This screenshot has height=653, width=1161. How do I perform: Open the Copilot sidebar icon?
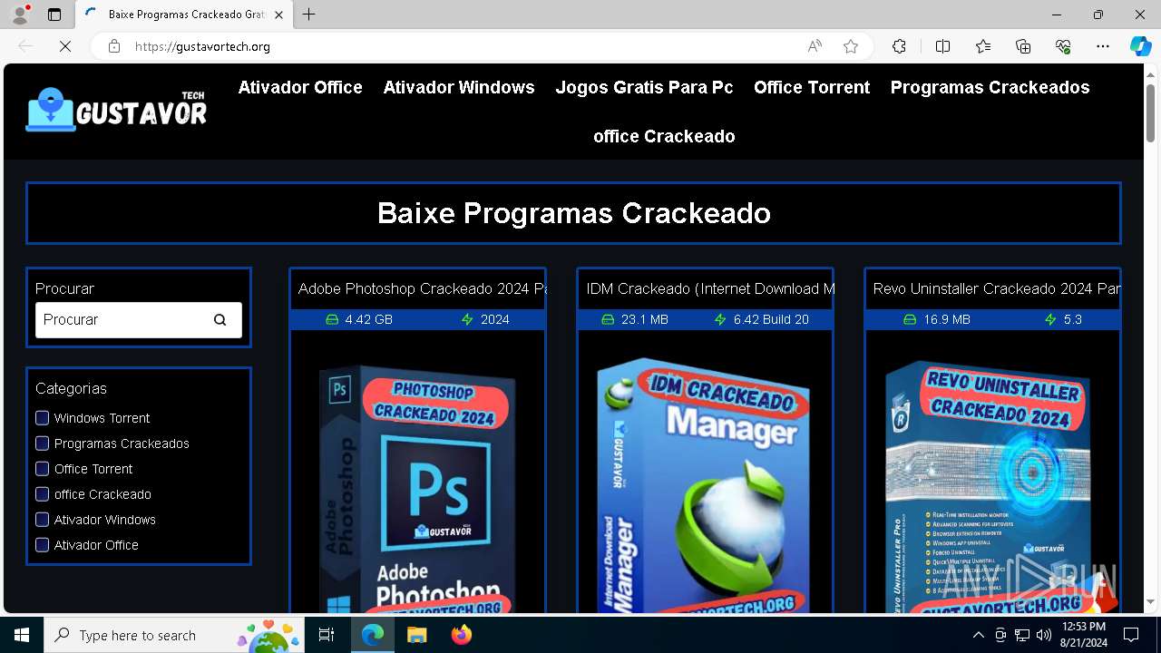tap(1140, 46)
